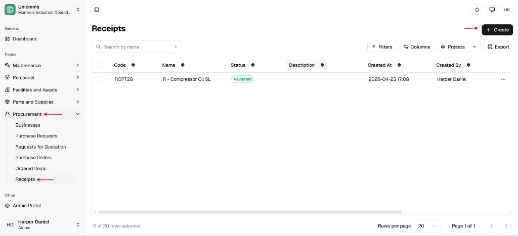518x236 pixels.
Task: Open the organization switcher arrows
Action: tap(77, 10)
